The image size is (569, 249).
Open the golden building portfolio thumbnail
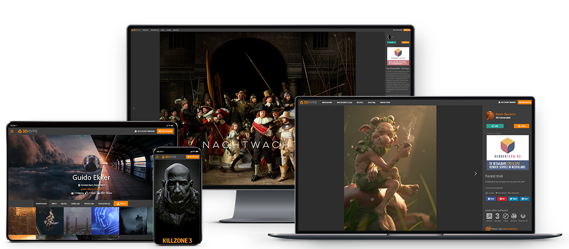coord(22,221)
